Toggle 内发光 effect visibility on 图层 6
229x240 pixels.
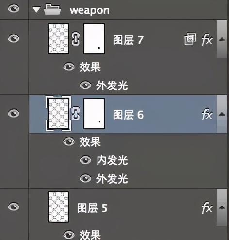tap(85, 160)
